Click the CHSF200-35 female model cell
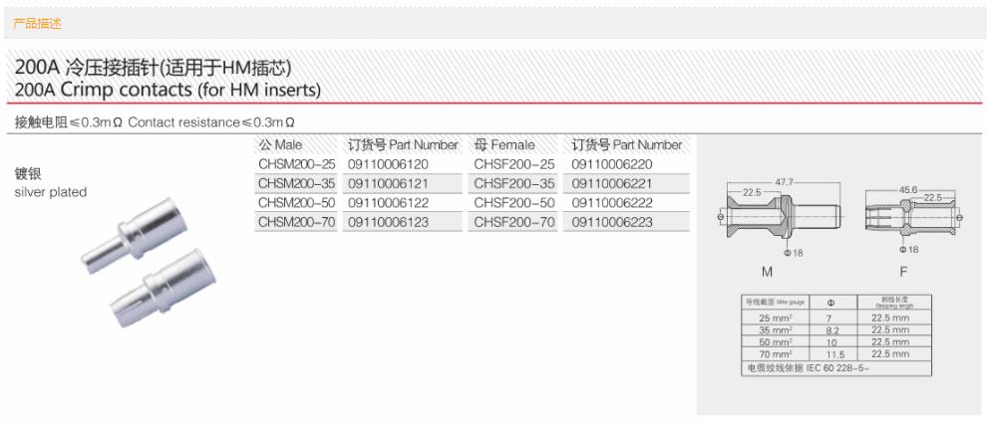 click(x=514, y=184)
